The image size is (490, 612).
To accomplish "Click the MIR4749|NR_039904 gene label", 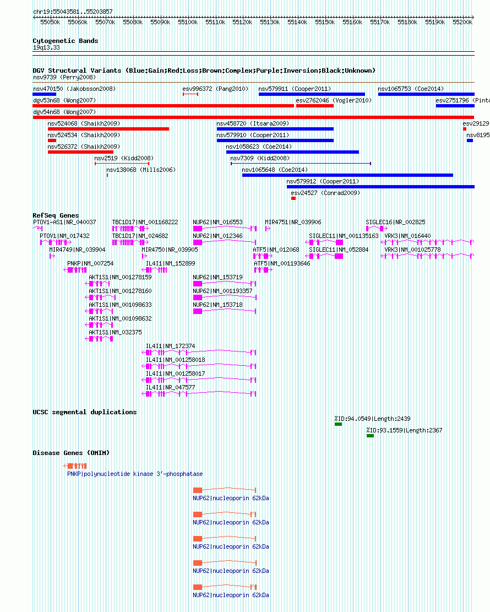I will (77, 250).
